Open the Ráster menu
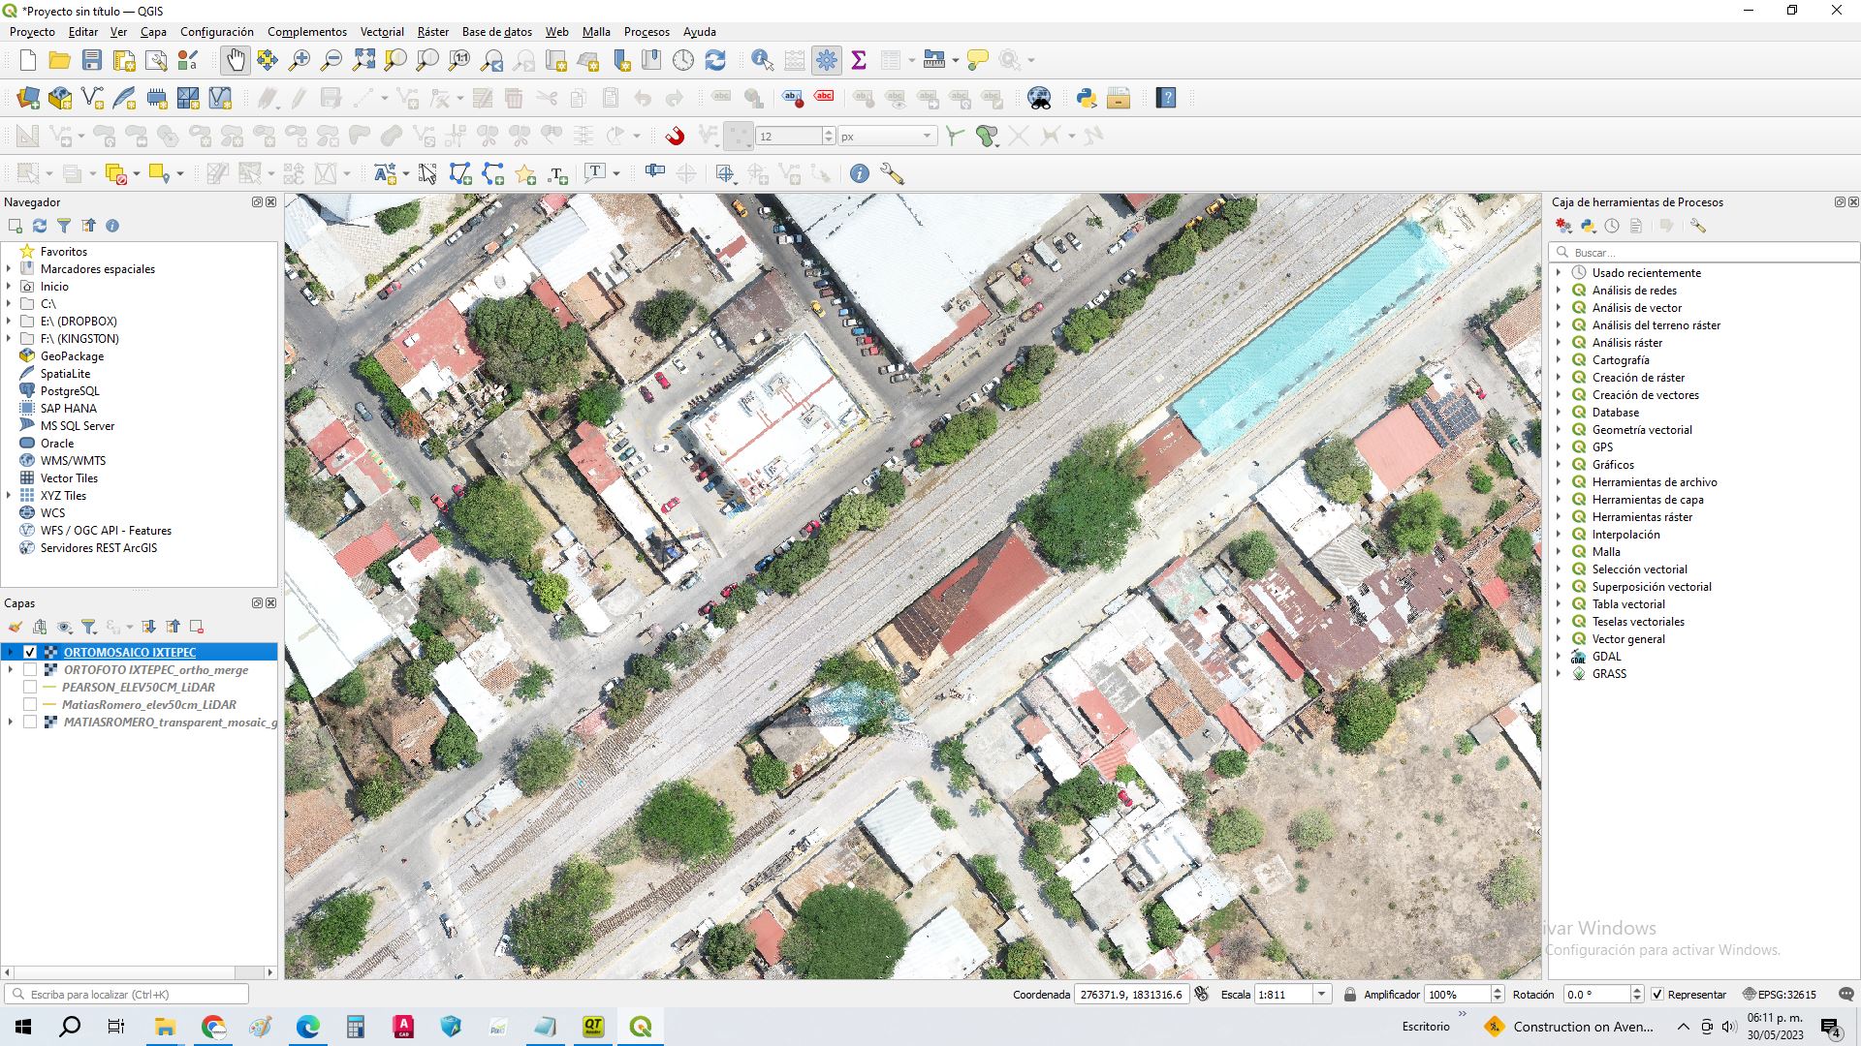This screenshot has height=1046, width=1861. pyautogui.click(x=432, y=32)
